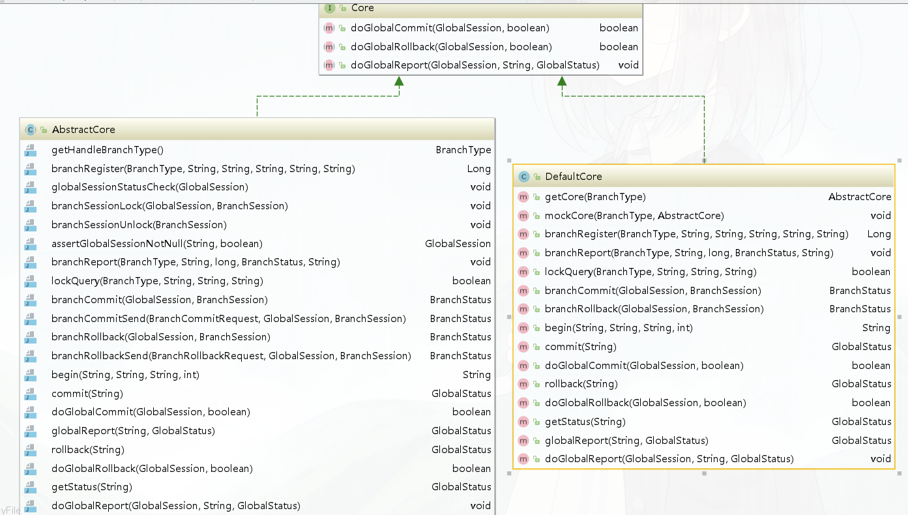Select DefaultCore branchRegister method row
This screenshot has width=908, height=515.
tap(704, 234)
